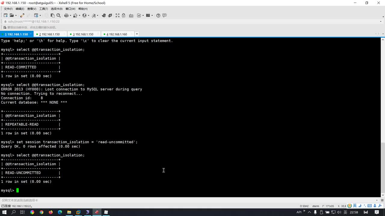Switch to tab 1 192.168.1.150
Image resolution: width=385 pixels, height=216 pixels.
(x=17, y=34)
